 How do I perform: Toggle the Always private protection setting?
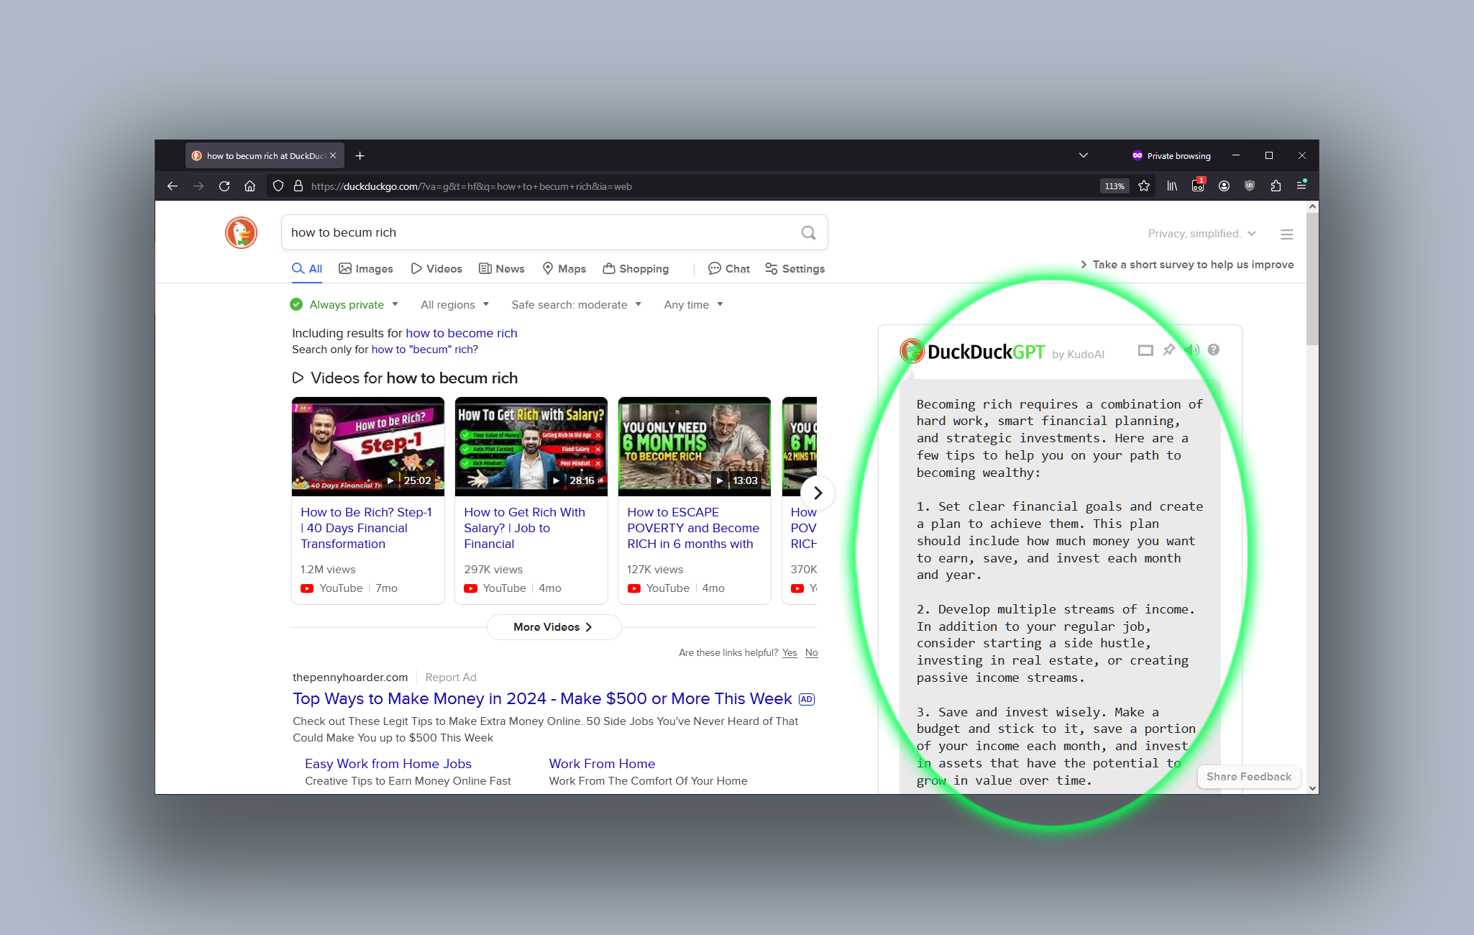(344, 305)
